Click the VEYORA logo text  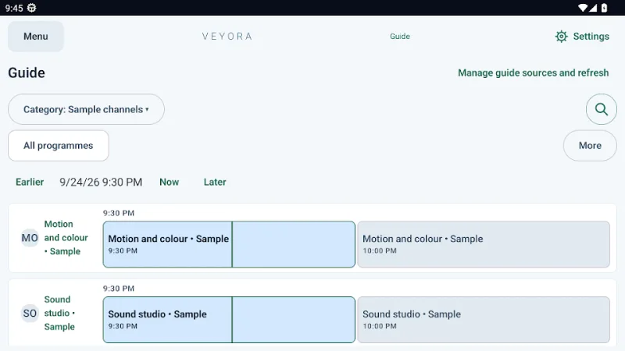tap(227, 36)
